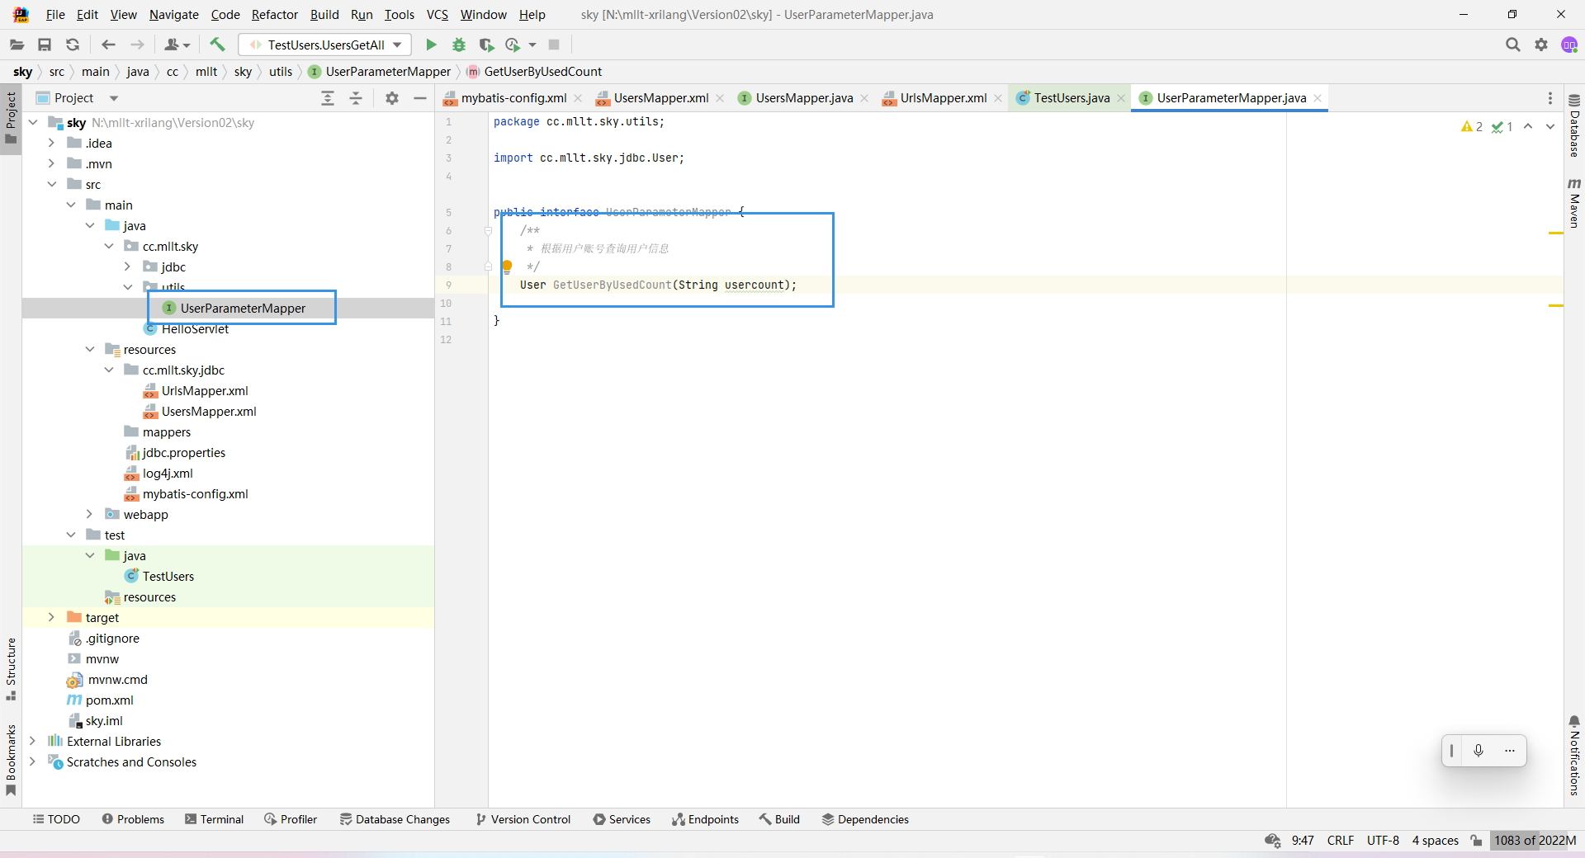
Task: Click the 4 spaces indent setting
Action: [1435, 841]
